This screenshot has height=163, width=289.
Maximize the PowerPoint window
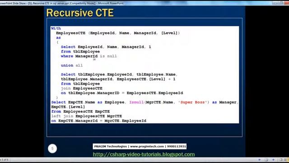point(281,3)
